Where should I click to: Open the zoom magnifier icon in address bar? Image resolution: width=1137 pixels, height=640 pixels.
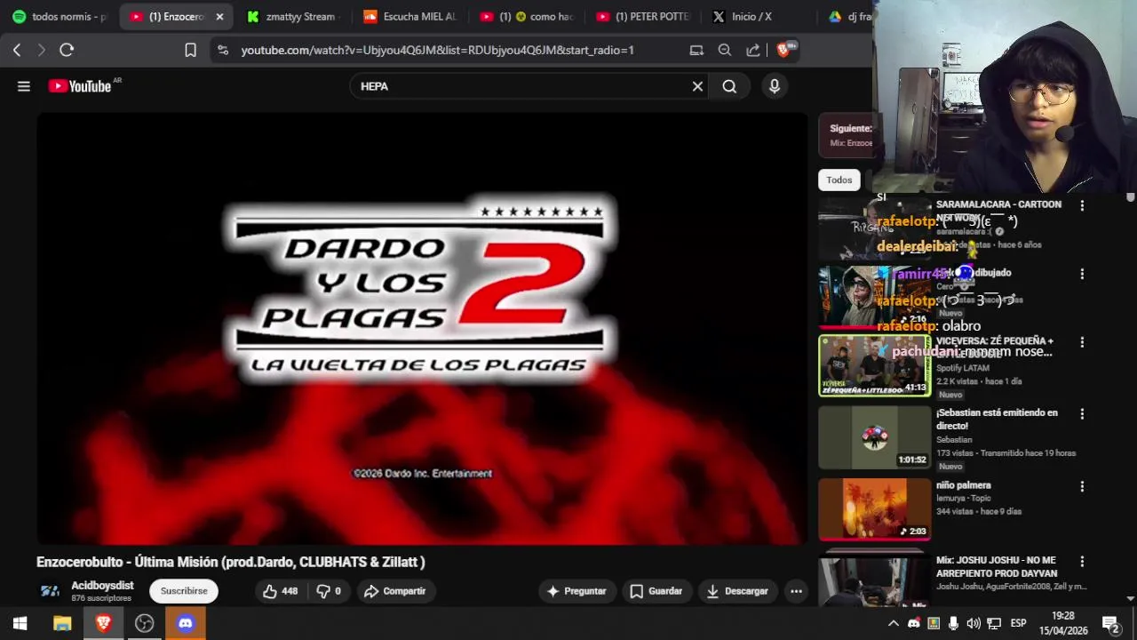(725, 50)
